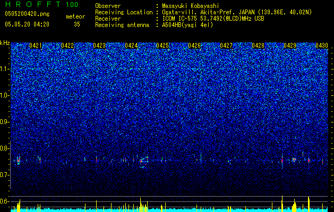Click the meteor count 35

(x=77, y=24)
